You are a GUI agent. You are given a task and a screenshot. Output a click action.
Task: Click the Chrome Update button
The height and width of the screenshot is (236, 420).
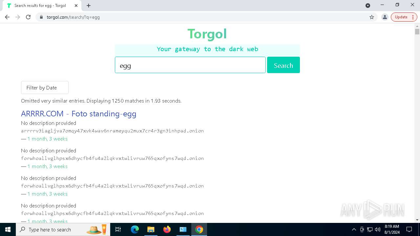pos(404,17)
